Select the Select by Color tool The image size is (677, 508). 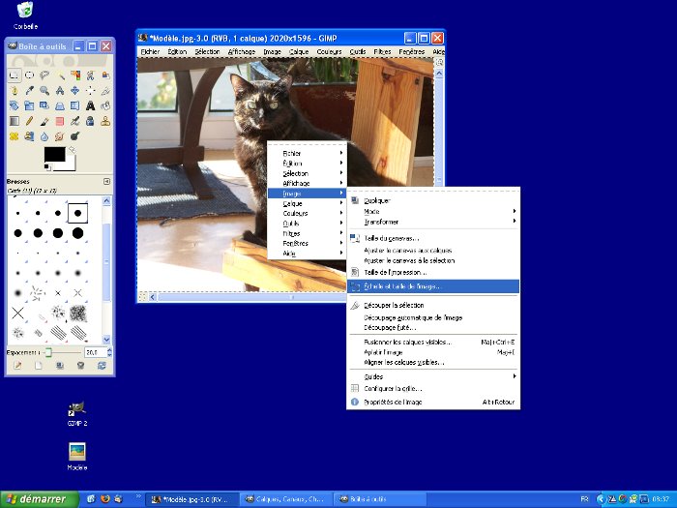[75, 75]
